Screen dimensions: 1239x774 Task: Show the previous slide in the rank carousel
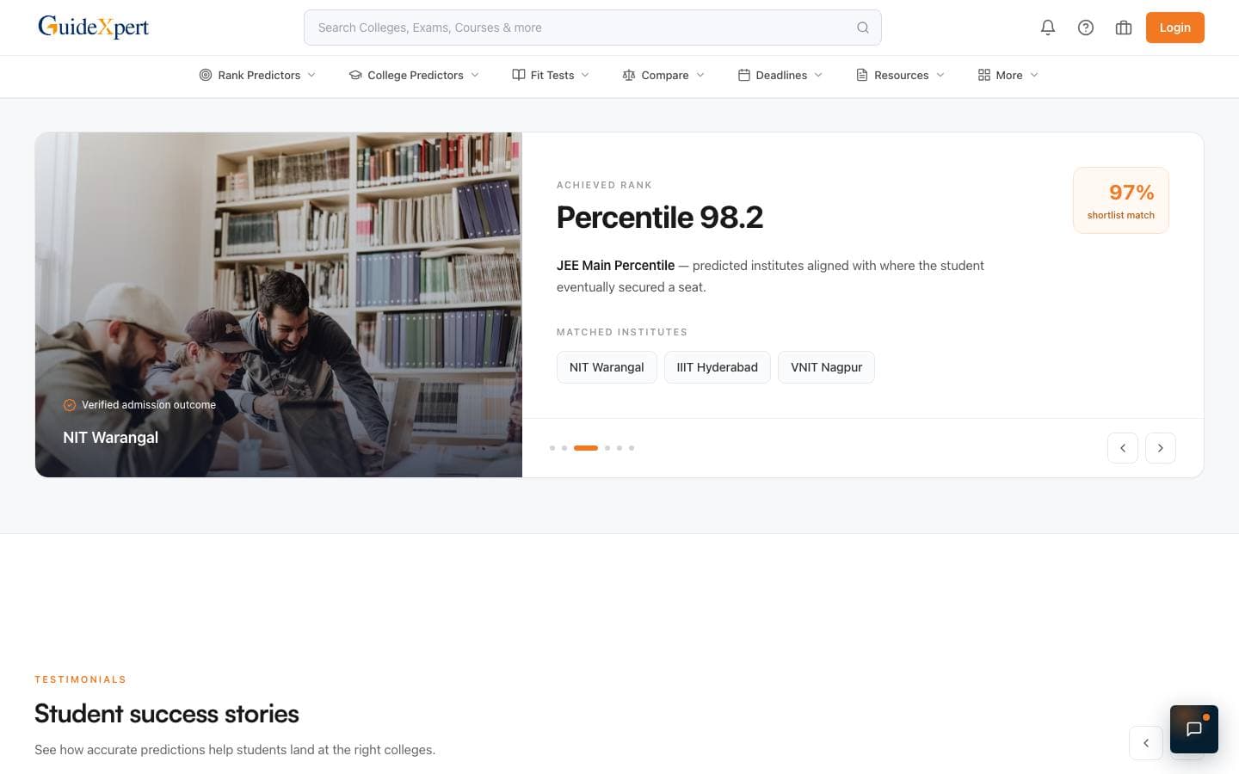pos(1123,448)
